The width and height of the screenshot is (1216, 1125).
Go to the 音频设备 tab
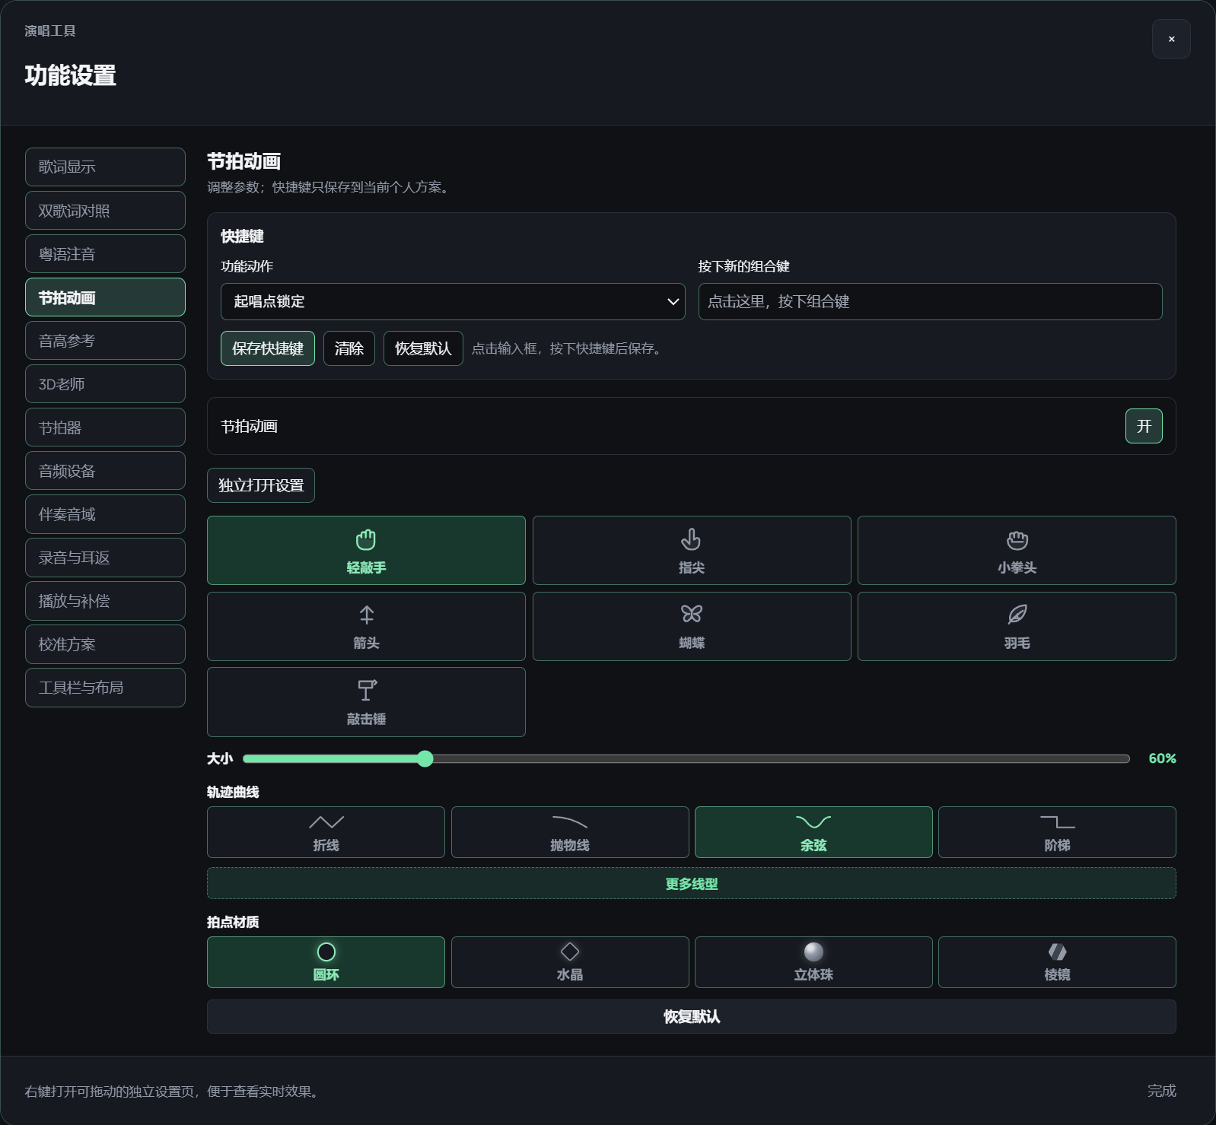coord(105,471)
